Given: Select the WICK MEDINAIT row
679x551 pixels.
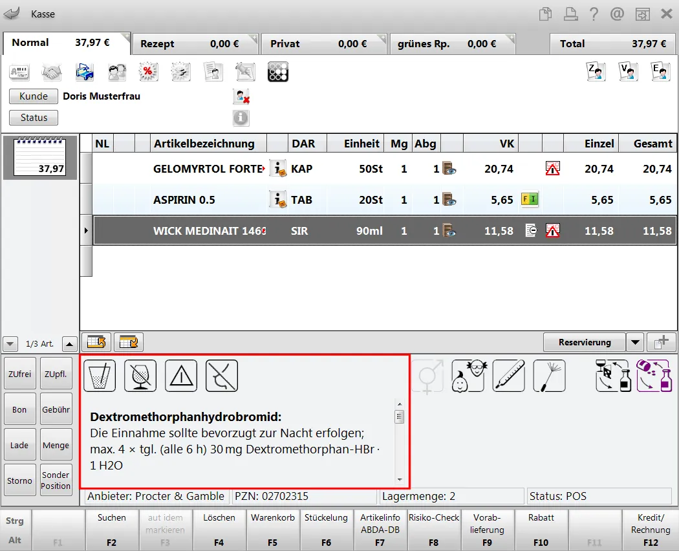Looking at the screenshot, I should [x=385, y=230].
